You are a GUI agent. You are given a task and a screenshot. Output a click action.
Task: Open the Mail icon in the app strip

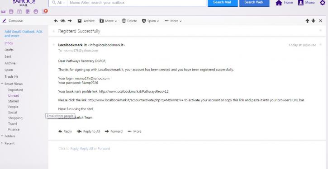click(x=3, y=12)
